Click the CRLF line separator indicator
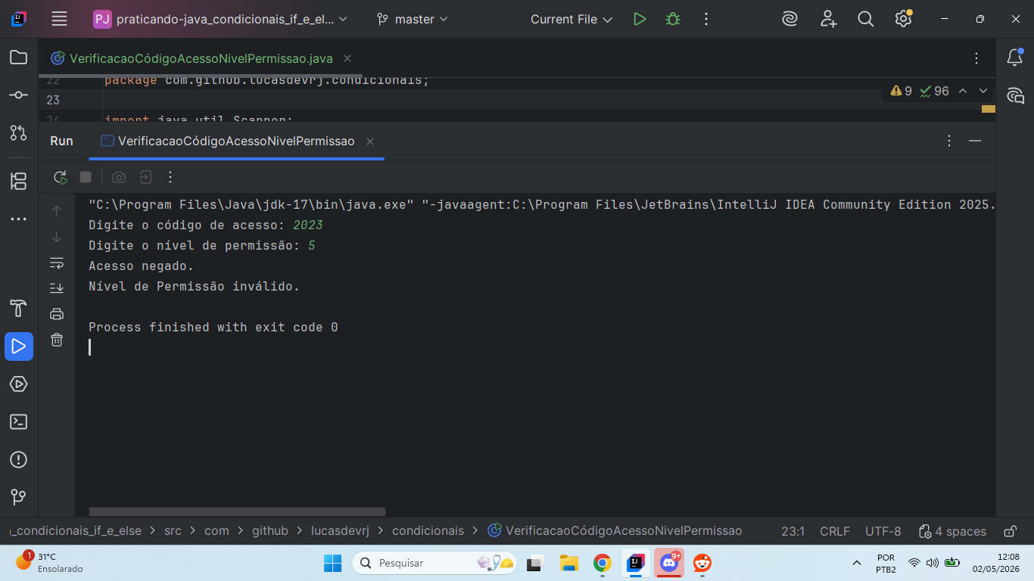Screen dimensions: 1034x581 tap(835, 531)
